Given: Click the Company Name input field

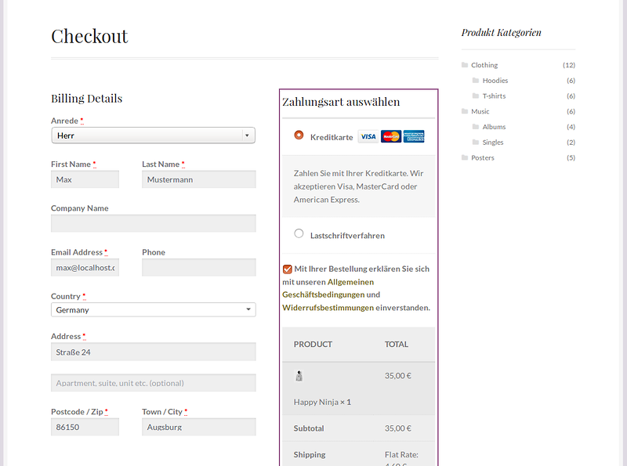Looking at the screenshot, I should (154, 224).
